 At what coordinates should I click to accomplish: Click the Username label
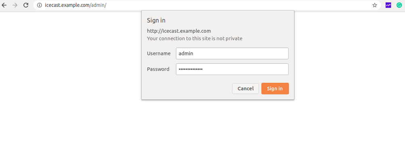[159, 53]
